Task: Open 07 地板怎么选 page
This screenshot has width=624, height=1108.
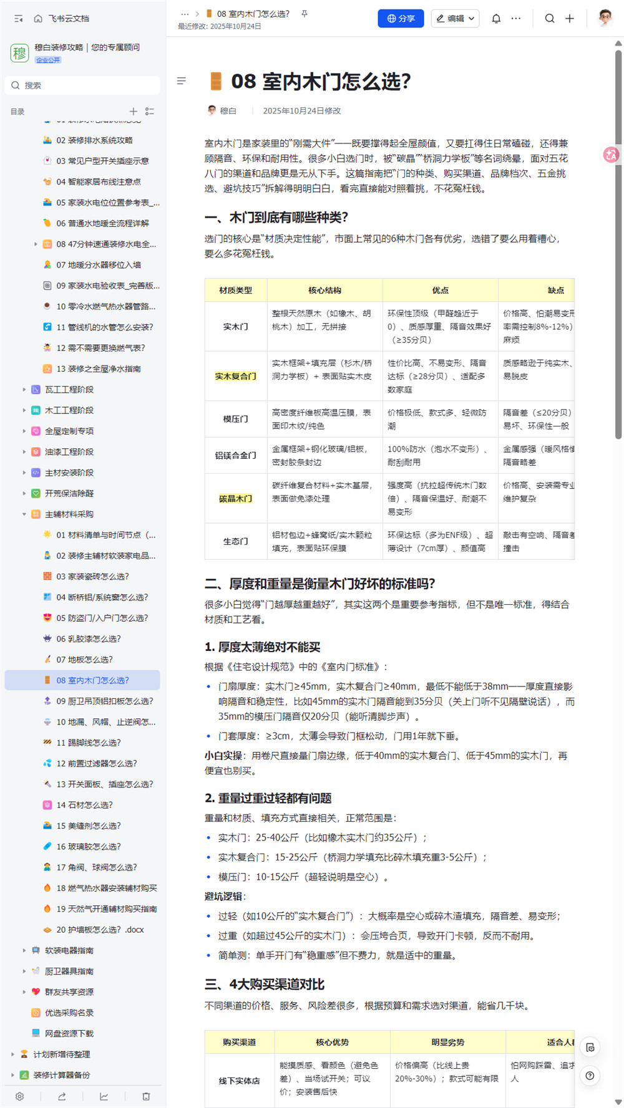Action: click(x=82, y=660)
